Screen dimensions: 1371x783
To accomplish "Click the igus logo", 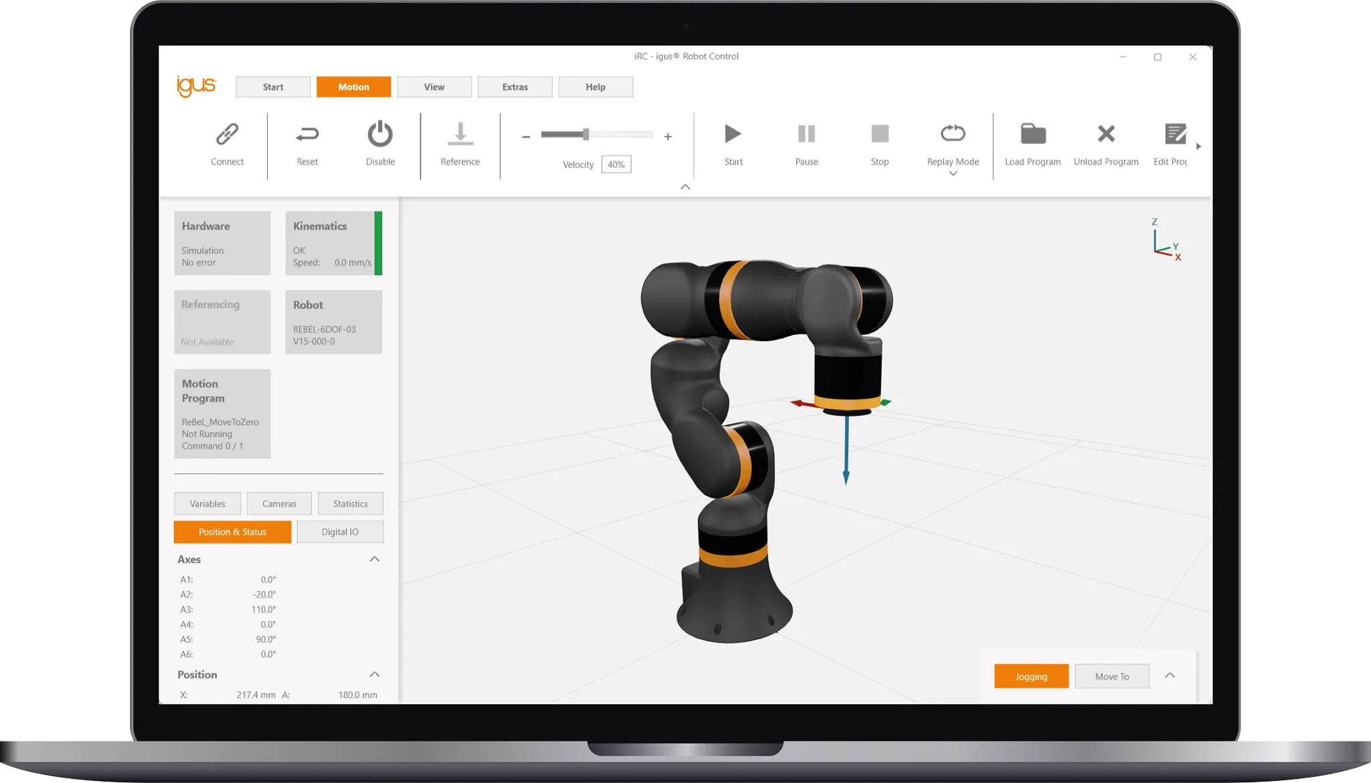I will tap(196, 86).
